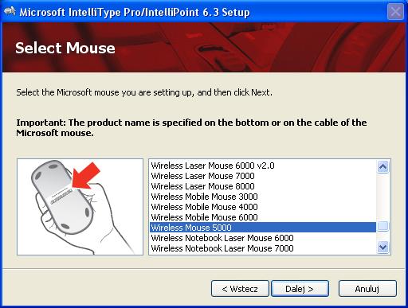
Task: Click the Select Mouse header banner
Action: tap(204, 47)
